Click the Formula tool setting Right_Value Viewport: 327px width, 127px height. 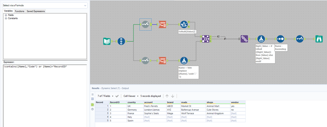pos(261,39)
